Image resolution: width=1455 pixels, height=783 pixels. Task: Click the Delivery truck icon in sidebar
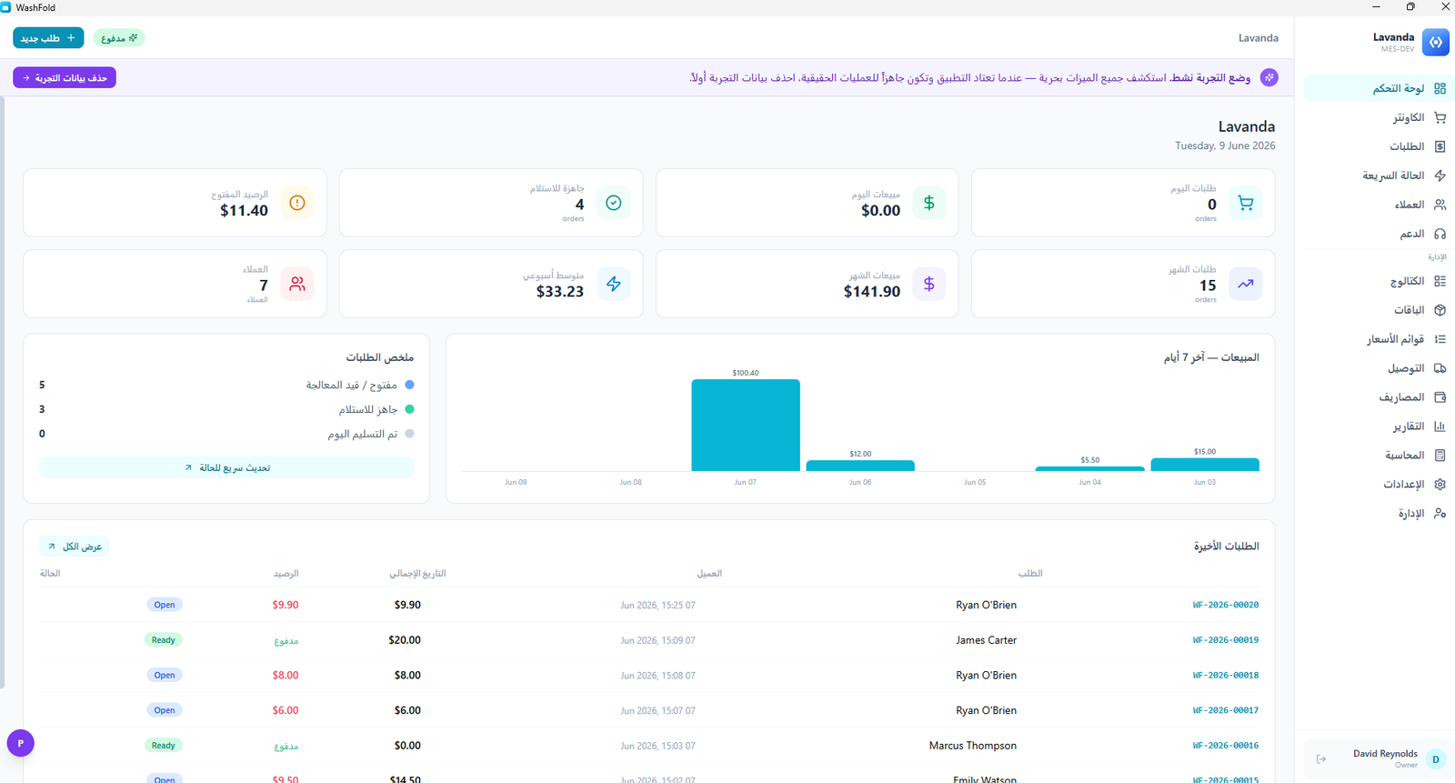1440,368
